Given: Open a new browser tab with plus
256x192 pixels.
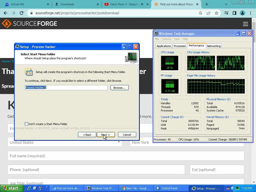Looking at the screenshot, I should point(207,4).
